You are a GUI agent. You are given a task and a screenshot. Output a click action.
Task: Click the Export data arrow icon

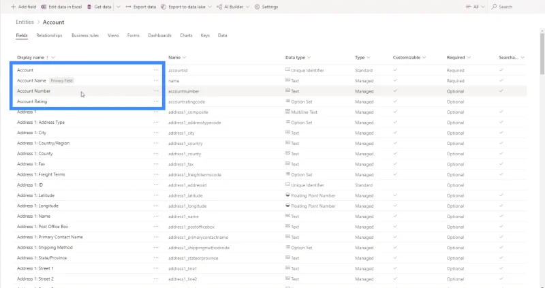pyautogui.click(x=128, y=7)
